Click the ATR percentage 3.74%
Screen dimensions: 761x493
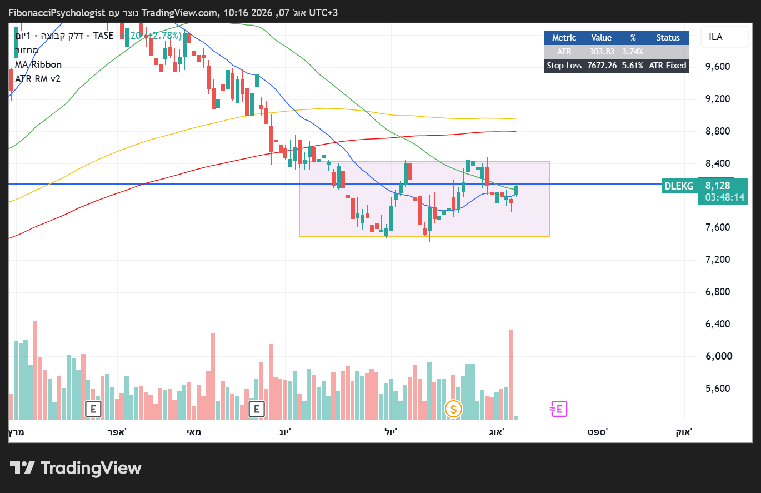[x=633, y=52]
